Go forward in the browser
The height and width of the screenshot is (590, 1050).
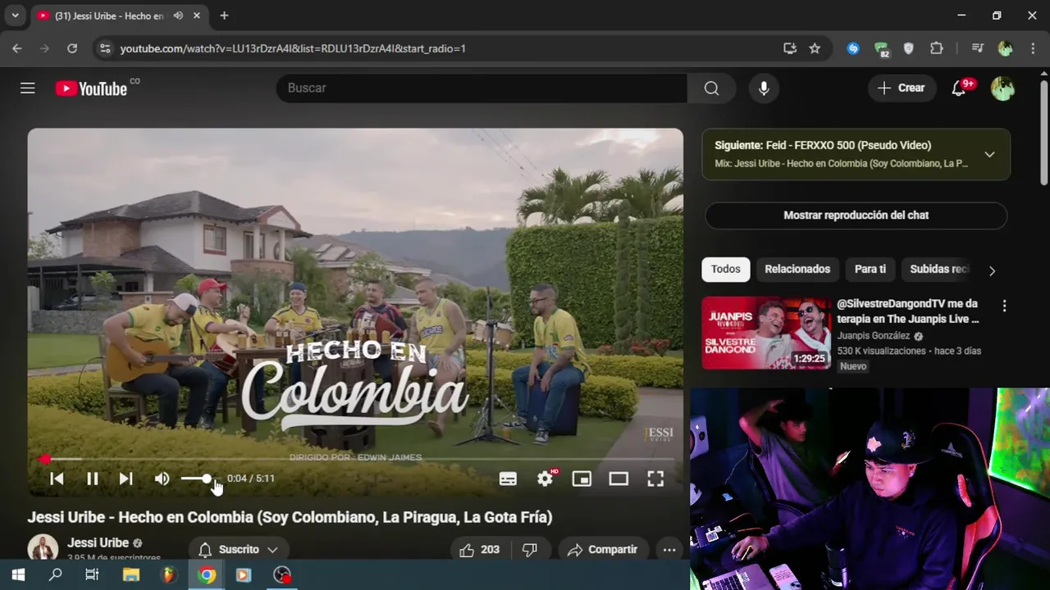point(44,48)
